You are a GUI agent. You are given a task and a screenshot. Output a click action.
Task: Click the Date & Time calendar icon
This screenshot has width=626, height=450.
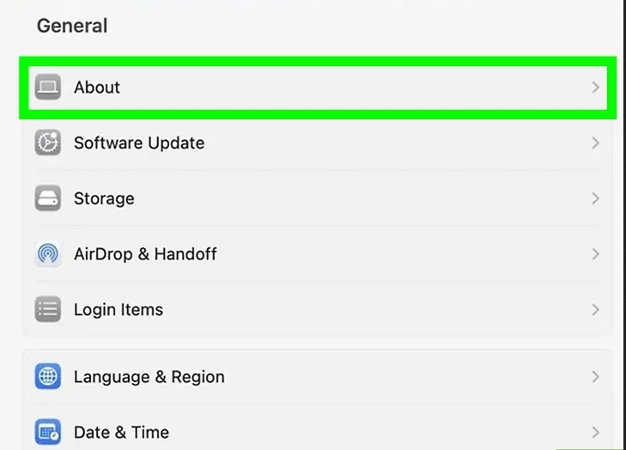(48, 432)
